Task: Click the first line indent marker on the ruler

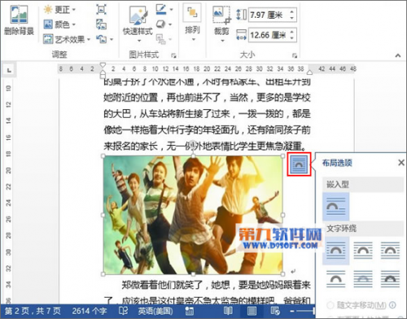Action: tap(103, 65)
